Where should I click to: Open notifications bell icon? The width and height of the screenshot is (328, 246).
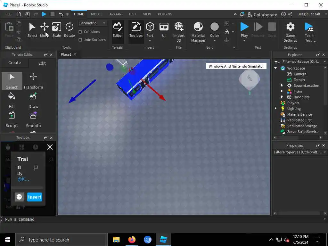click(242, 14)
